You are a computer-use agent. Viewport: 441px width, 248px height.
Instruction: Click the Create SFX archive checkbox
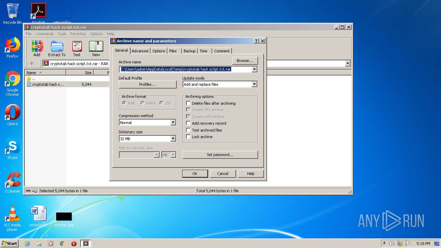[x=188, y=110]
